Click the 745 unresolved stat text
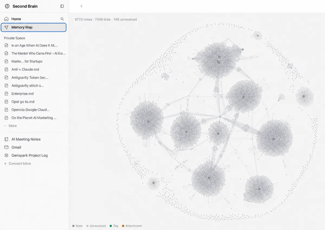The width and height of the screenshot is (325, 230). (x=125, y=19)
